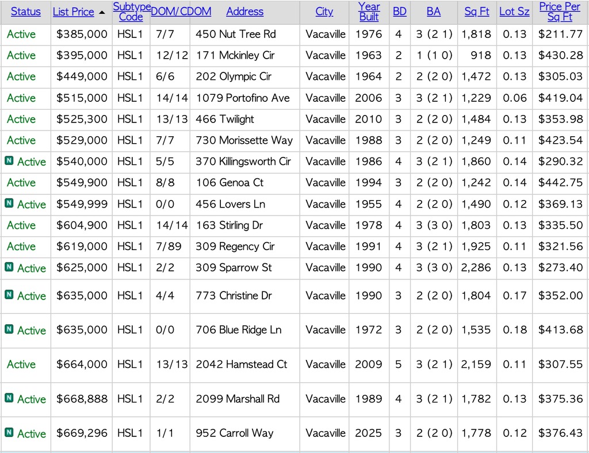Click the City column header
Image resolution: width=589 pixels, height=453 pixels.
click(324, 11)
